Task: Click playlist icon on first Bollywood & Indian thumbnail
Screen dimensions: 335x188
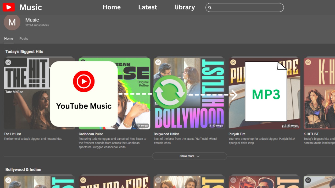Action: [8, 180]
